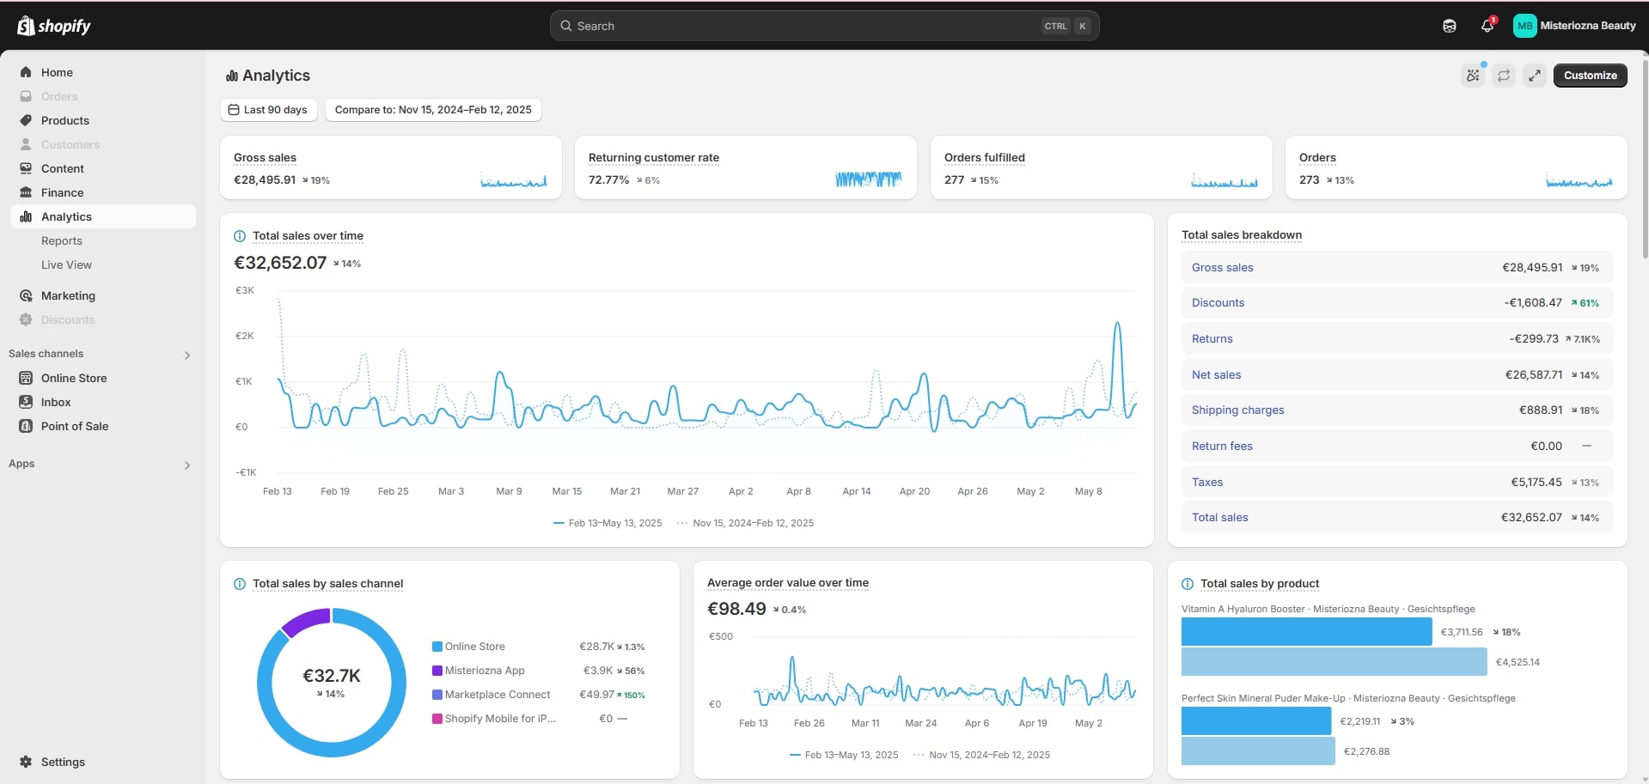Click the confetti what's new icon
Screen dimensions: 1649x784
(x=1473, y=76)
